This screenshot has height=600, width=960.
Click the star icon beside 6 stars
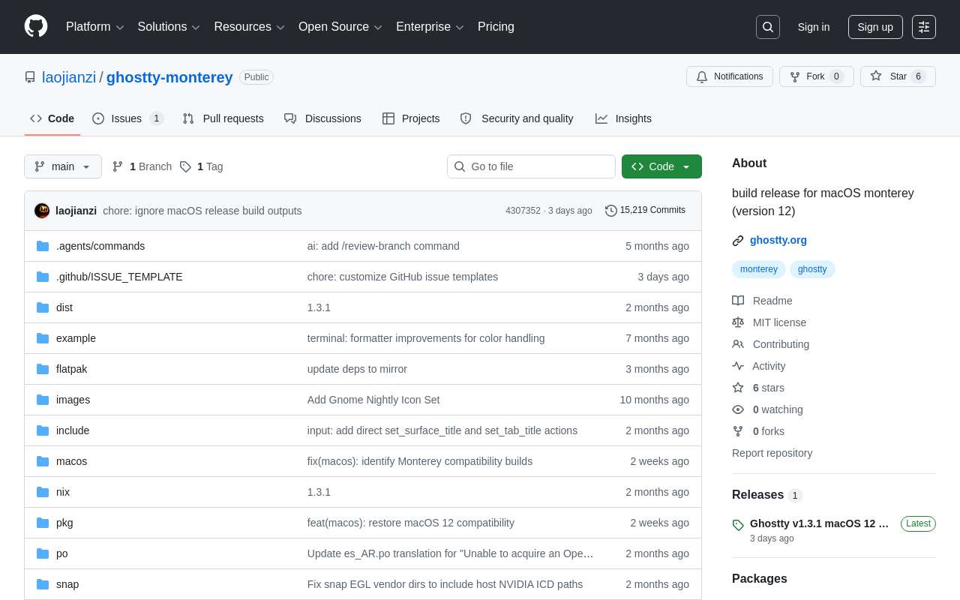click(738, 388)
